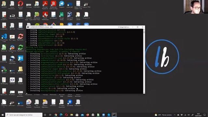Viewport: 208px width, 117px height.
Task: Open Cattura.PNG file on desktop
Action: coord(12,16)
